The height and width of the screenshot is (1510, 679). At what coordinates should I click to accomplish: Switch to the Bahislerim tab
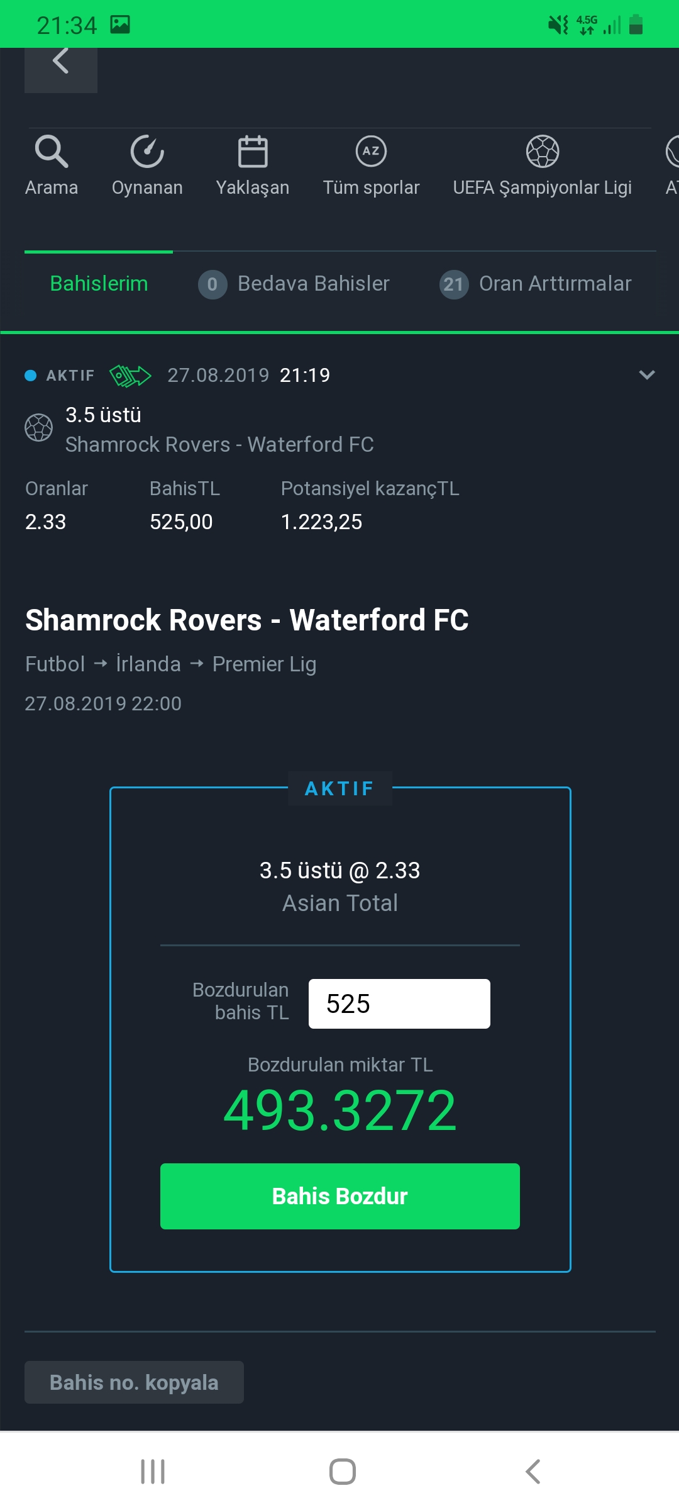[x=99, y=283]
